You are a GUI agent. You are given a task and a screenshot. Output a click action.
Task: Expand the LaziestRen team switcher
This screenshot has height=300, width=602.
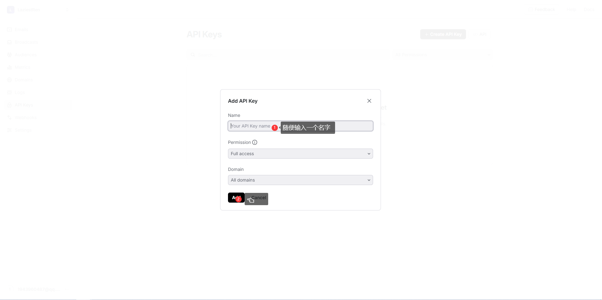(38, 10)
